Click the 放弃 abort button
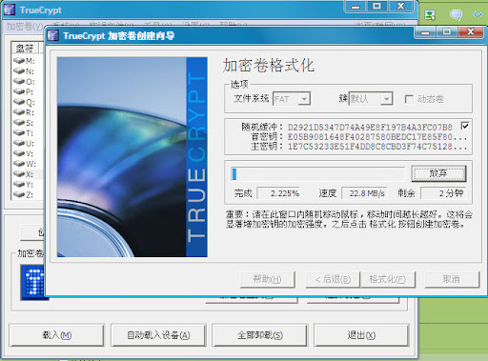This screenshot has height=361, width=488. (x=438, y=173)
